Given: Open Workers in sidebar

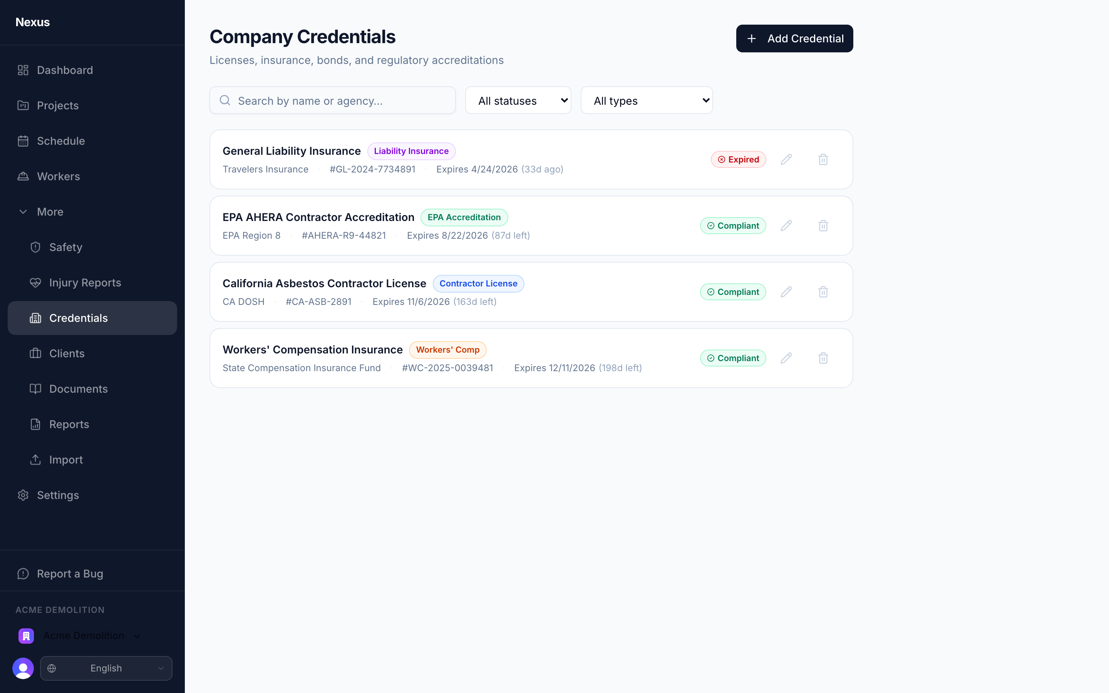Looking at the screenshot, I should click(x=92, y=176).
